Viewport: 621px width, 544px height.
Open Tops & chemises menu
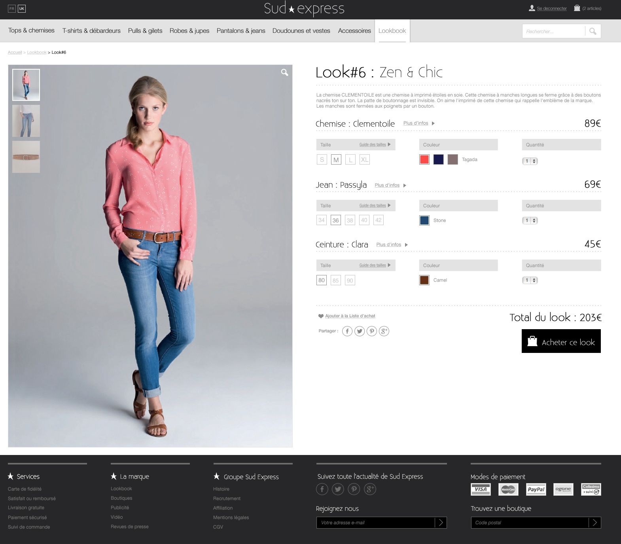tap(31, 30)
